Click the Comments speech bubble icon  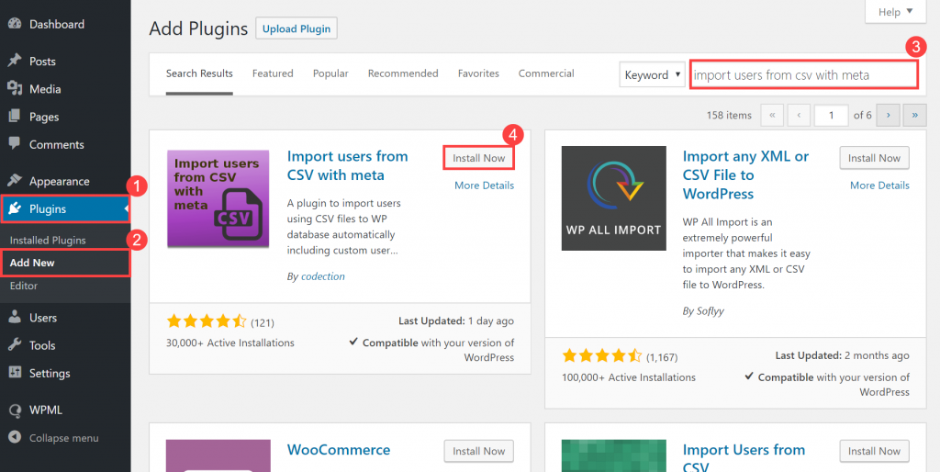tap(15, 144)
